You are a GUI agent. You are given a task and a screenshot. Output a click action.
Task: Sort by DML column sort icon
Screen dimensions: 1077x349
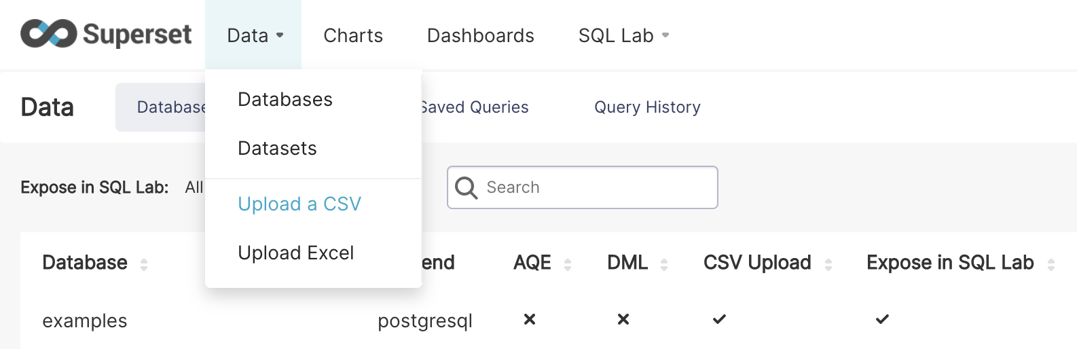tap(664, 264)
